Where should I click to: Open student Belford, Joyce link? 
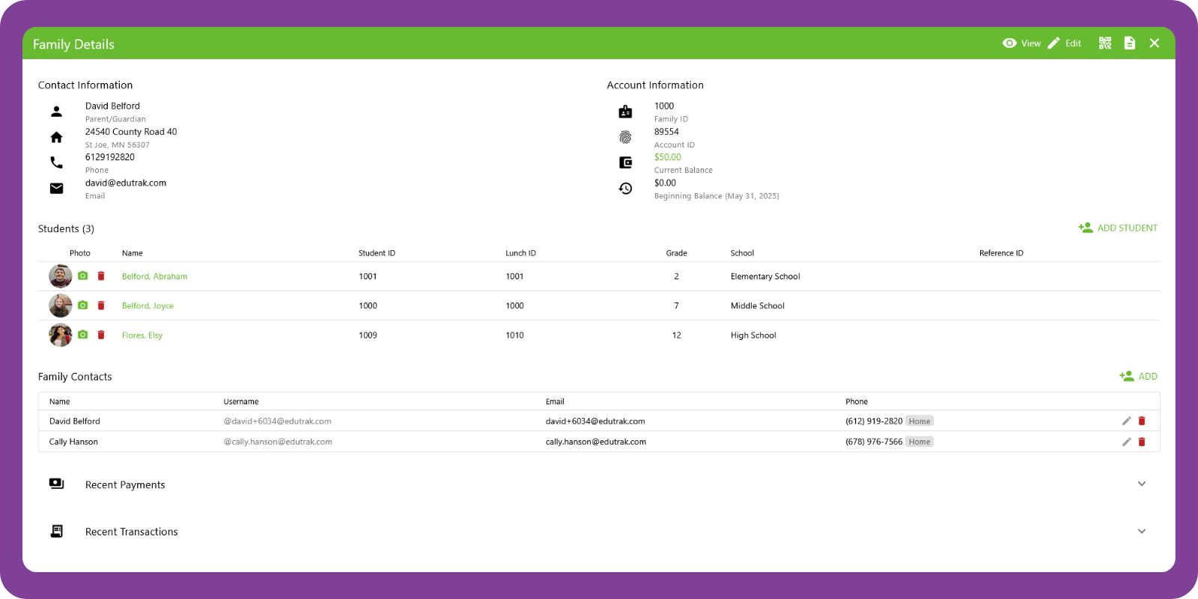click(x=148, y=305)
